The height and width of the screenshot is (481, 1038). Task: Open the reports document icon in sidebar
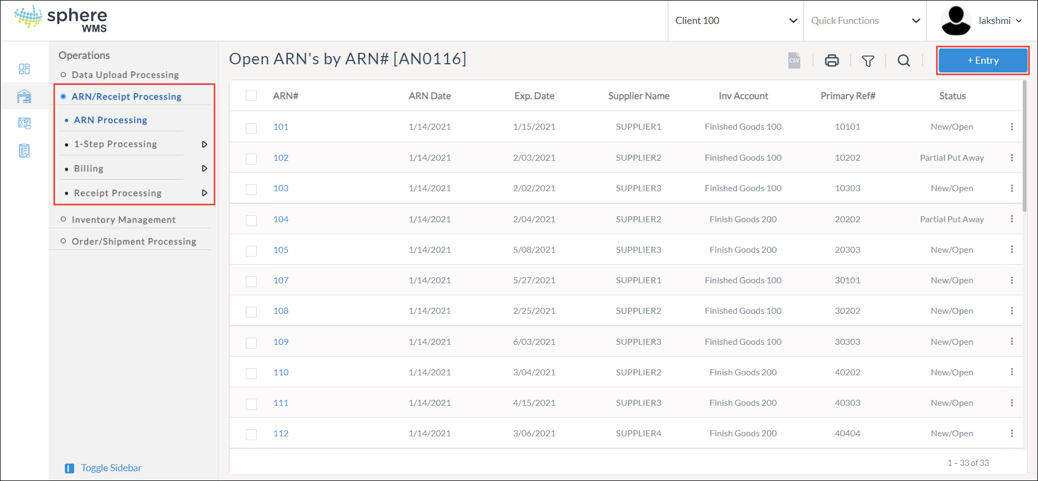(x=25, y=150)
